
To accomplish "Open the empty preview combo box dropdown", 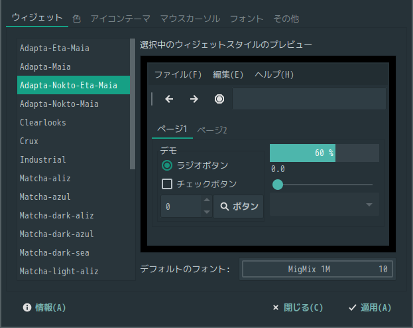I will (x=325, y=205).
